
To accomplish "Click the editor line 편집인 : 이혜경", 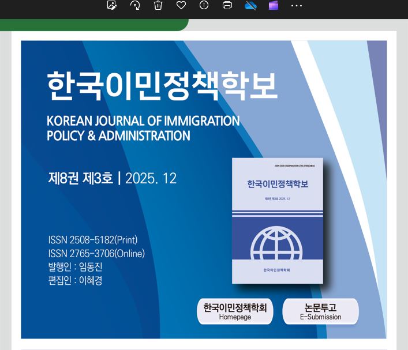I will 75,280.
